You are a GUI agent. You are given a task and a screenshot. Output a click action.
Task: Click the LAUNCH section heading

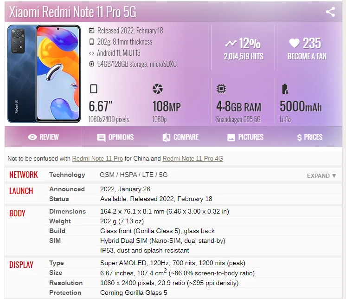tap(21, 191)
